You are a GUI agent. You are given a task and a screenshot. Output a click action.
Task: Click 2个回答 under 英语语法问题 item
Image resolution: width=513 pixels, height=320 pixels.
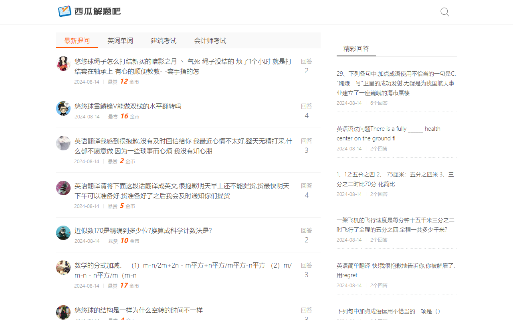[379, 148]
